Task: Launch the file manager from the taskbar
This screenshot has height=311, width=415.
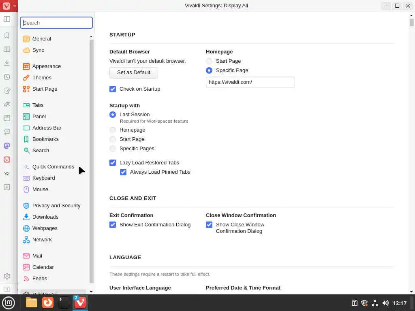Action: pyautogui.click(x=32, y=303)
